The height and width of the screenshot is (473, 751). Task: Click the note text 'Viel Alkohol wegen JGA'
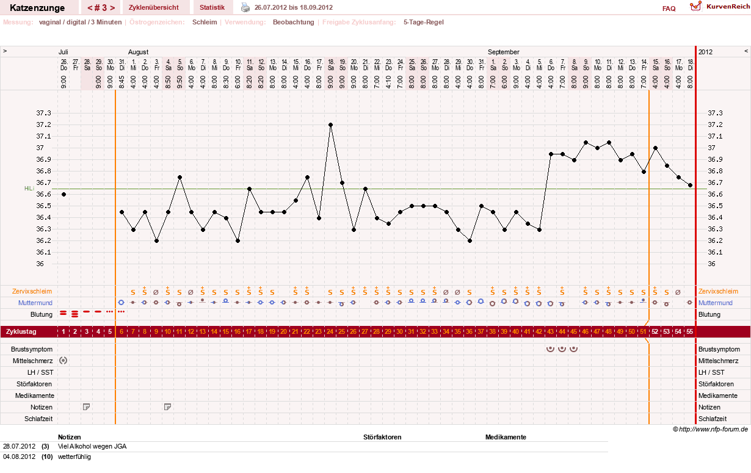click(x=92, y=446)
